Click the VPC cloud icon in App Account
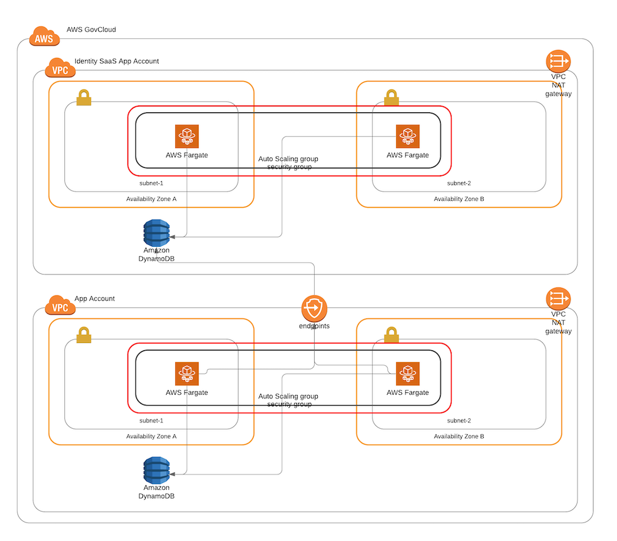This screenshot has width=617, height=541. (60, 307)
